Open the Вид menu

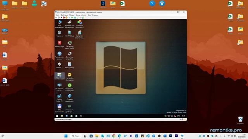[89, 15]
